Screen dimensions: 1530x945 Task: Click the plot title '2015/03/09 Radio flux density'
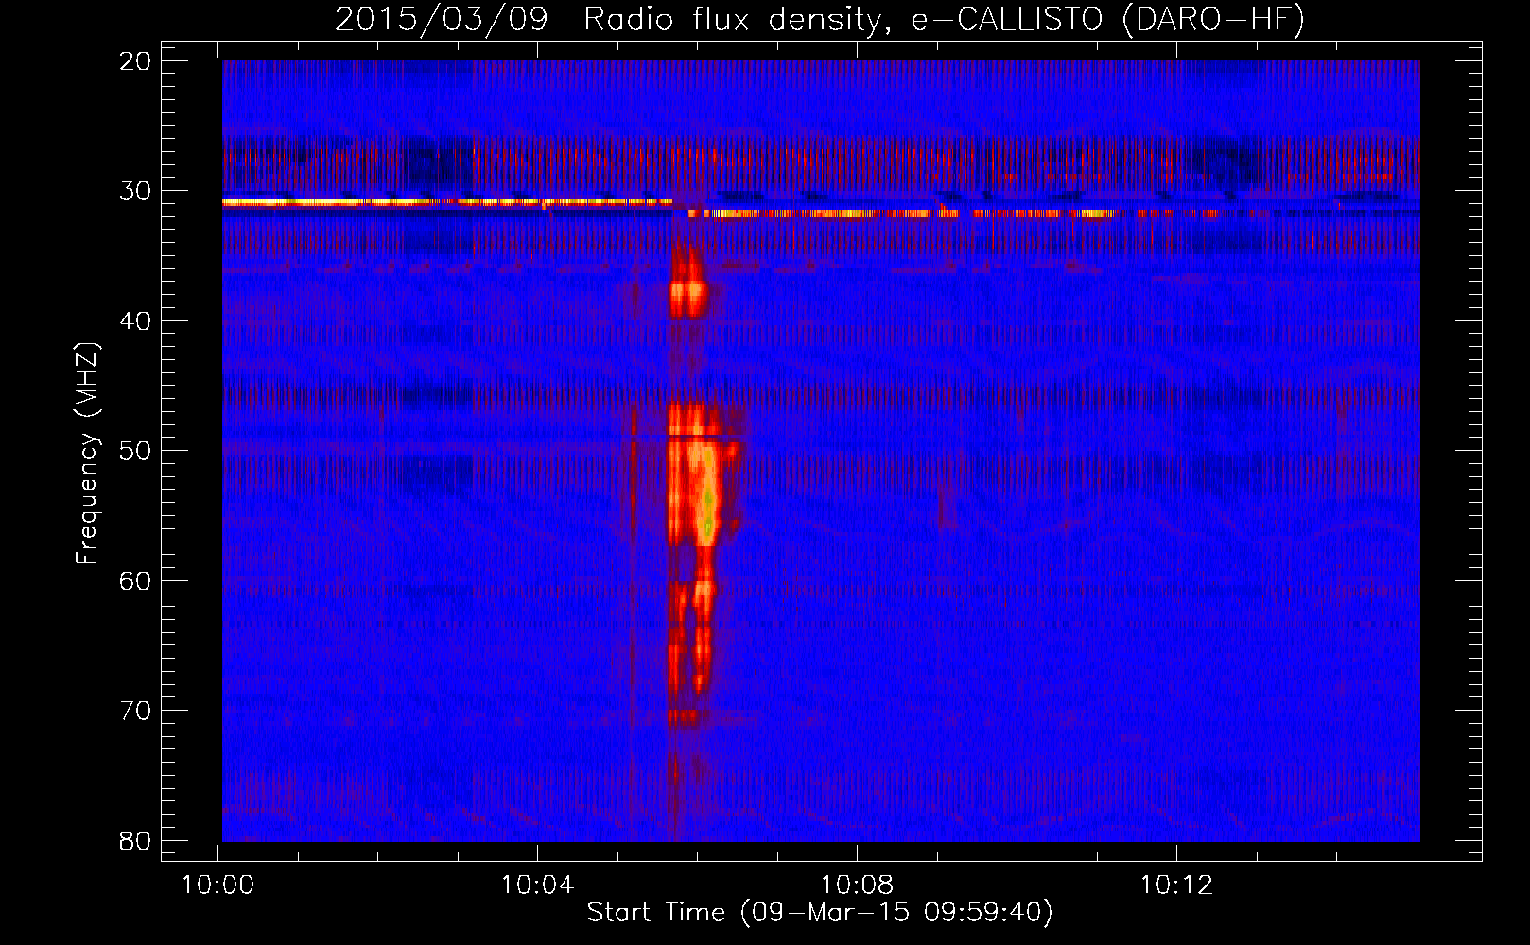click(819, 19)
